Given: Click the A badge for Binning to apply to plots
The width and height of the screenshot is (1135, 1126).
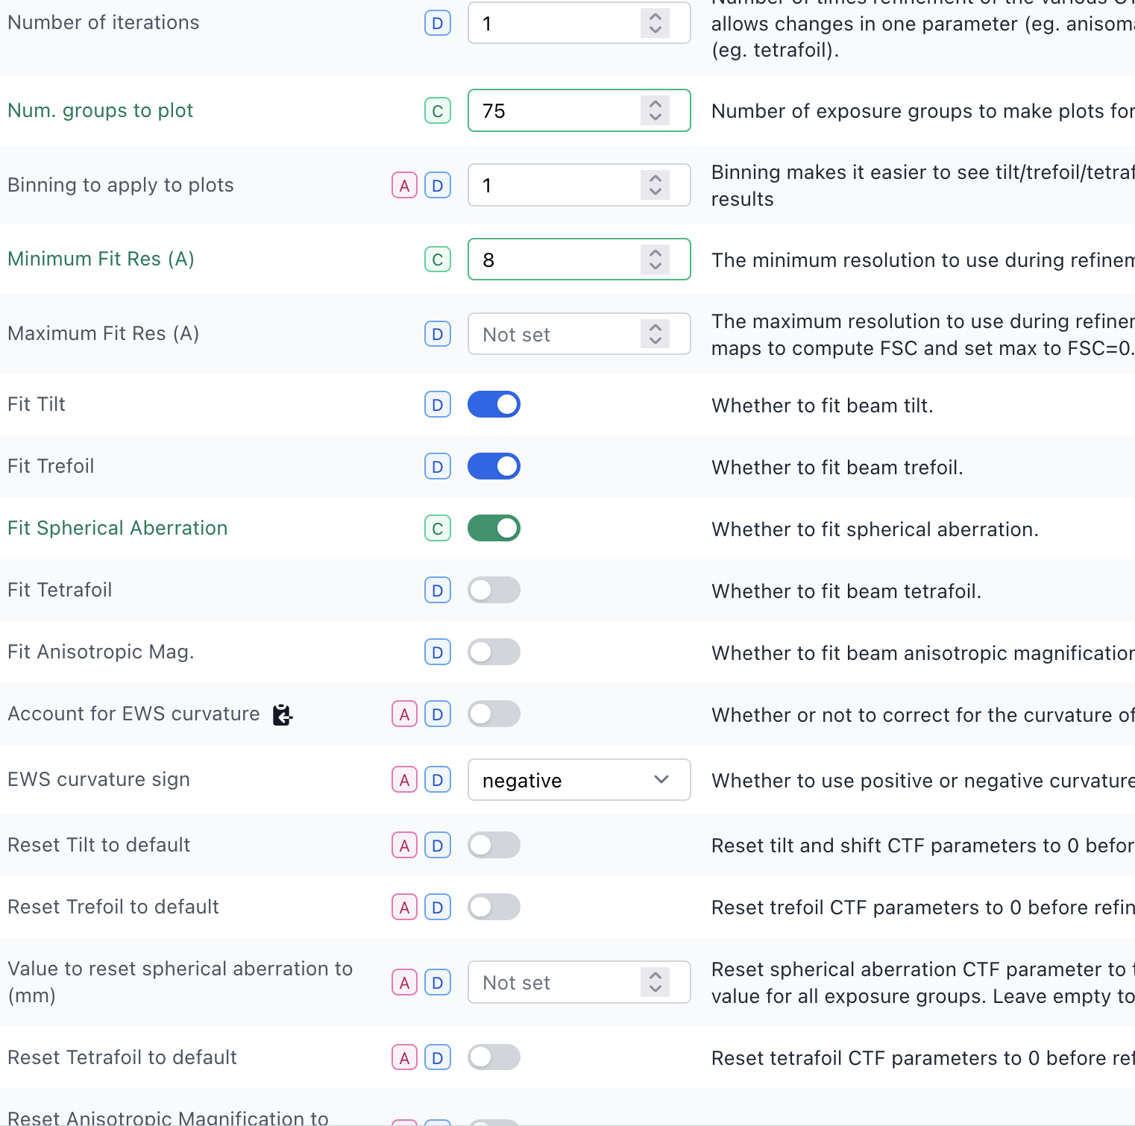Looking at the screenshot, I should click(405, 186).
